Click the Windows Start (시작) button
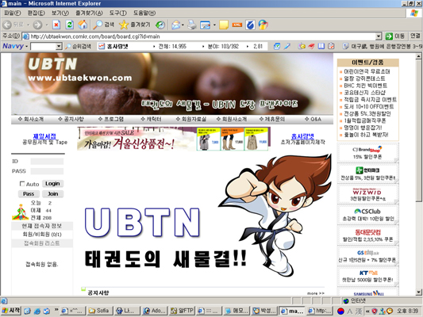Viewport: 423px width, 317px height. coord(11,311)
